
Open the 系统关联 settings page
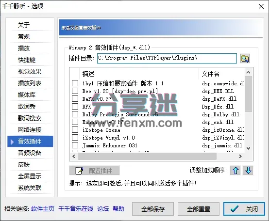pyautogui.click(x=30, y=188)
